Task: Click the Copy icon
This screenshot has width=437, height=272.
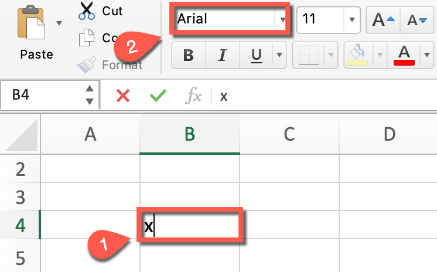Action: pos(86,38)
